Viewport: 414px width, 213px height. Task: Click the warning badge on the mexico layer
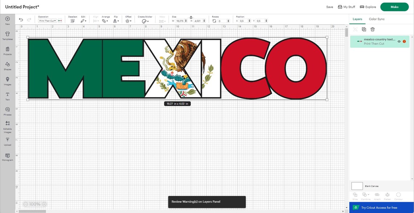[x=403, y=41]
